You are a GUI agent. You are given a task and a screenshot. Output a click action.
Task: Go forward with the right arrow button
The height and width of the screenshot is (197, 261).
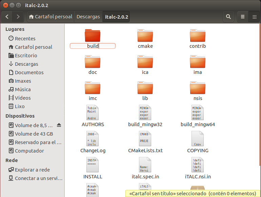[x=18, y=17]
